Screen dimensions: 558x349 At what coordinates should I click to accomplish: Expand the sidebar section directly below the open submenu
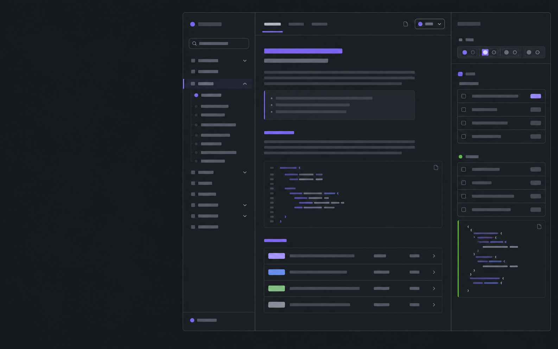(x=245, y=172)
